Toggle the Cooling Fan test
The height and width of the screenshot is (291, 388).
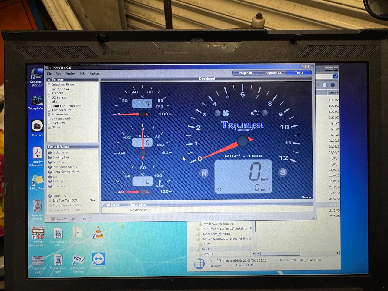click(x=50, y=157)
